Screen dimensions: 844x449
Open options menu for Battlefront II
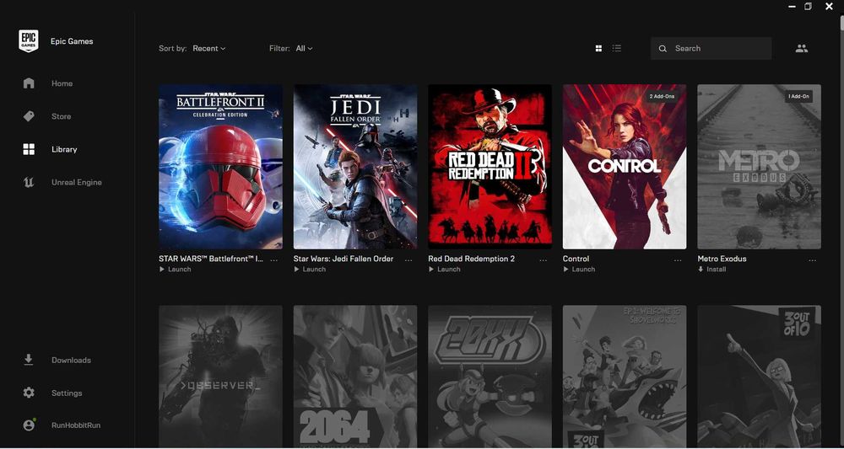point(274,260)
